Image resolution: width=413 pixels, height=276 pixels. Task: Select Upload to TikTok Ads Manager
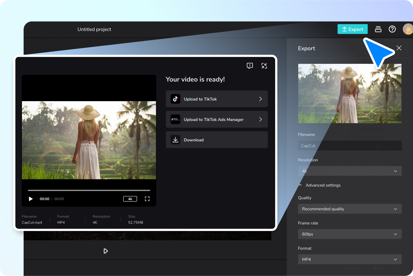coord(217,119)
